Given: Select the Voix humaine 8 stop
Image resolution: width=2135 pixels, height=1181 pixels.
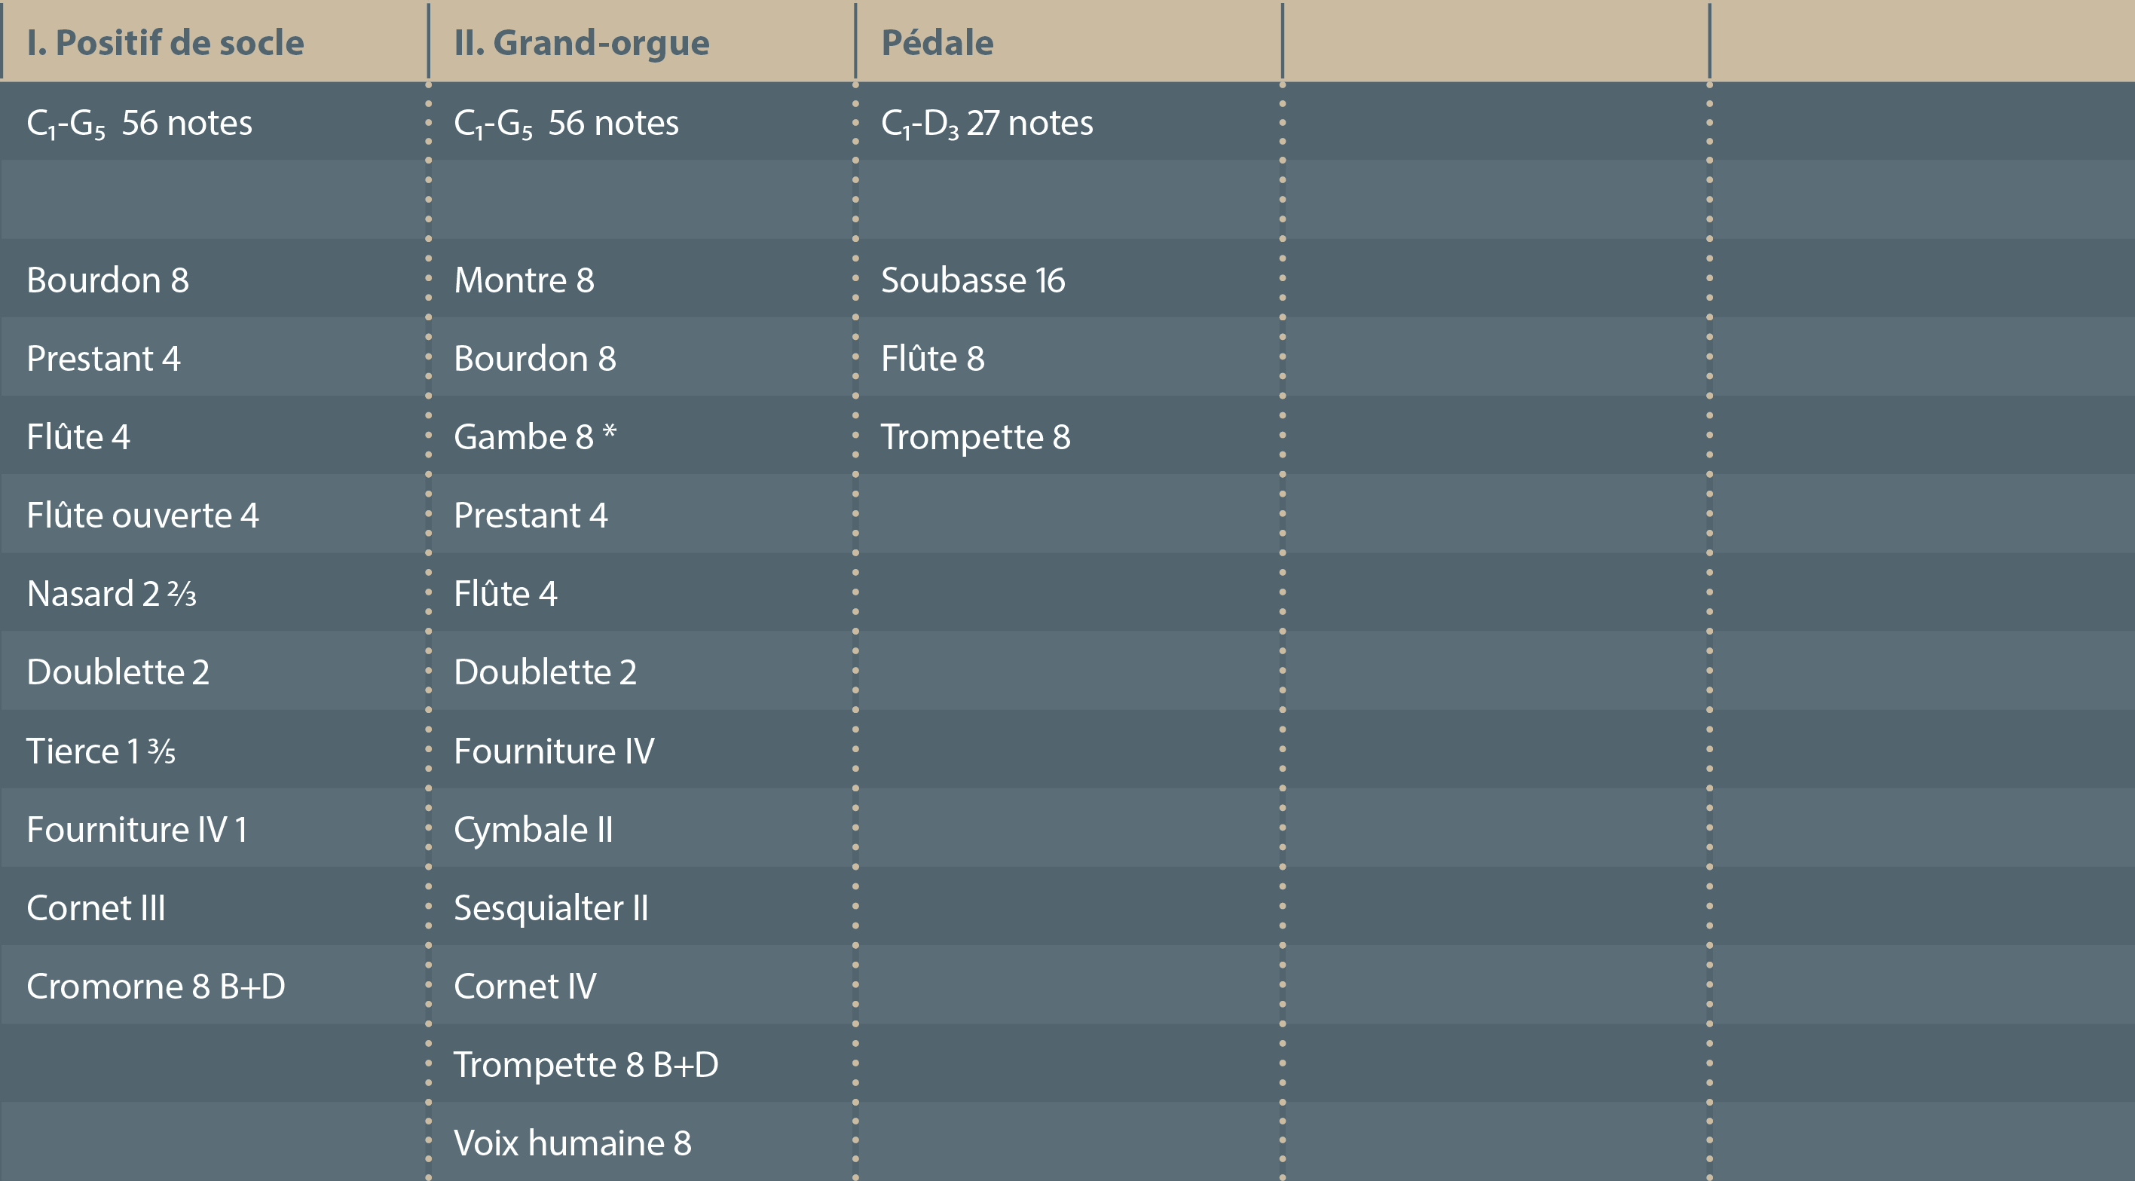Looking at the screenshot, I should [x=572, y=1143].
